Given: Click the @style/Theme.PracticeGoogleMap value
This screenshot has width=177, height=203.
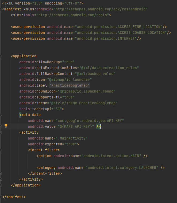Looking at the screenshot, I should 83,103.
